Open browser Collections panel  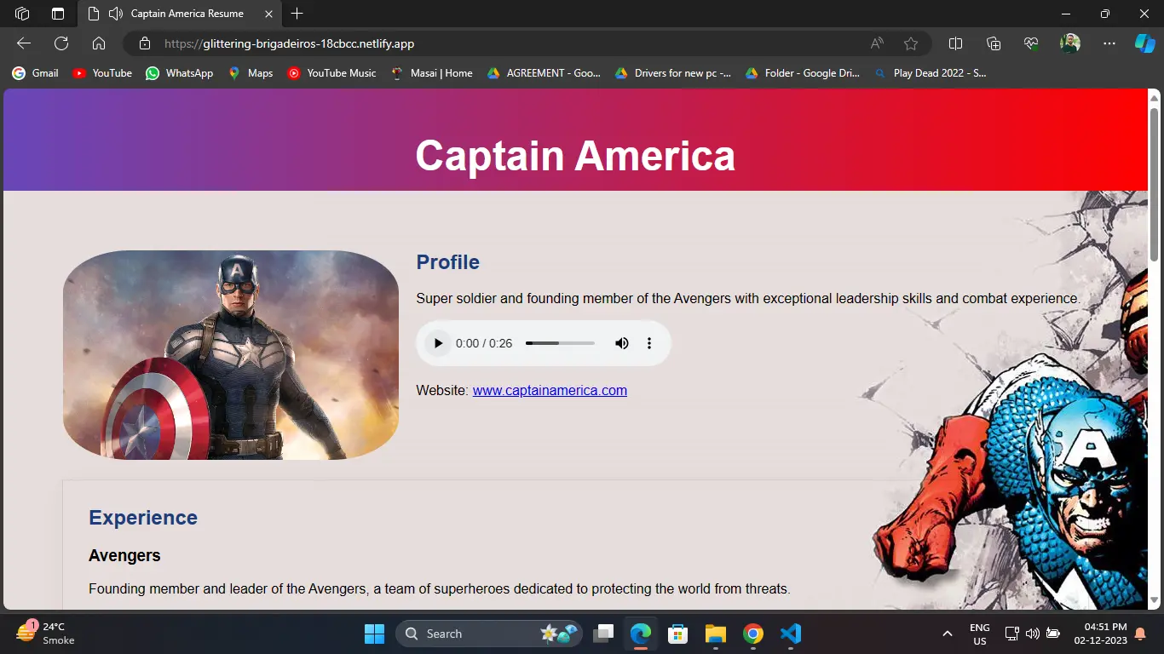[994, 43]
